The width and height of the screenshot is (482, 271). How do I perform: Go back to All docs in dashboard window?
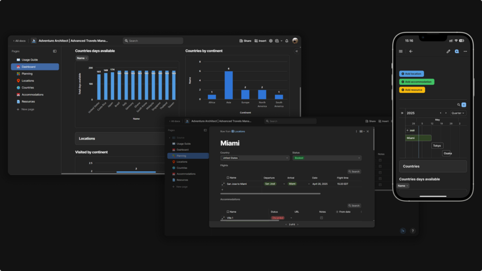click(19, 41)
